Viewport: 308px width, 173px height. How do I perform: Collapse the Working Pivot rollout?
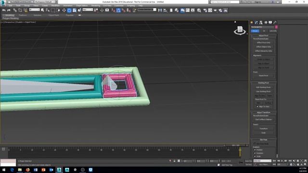coord(263,83)
